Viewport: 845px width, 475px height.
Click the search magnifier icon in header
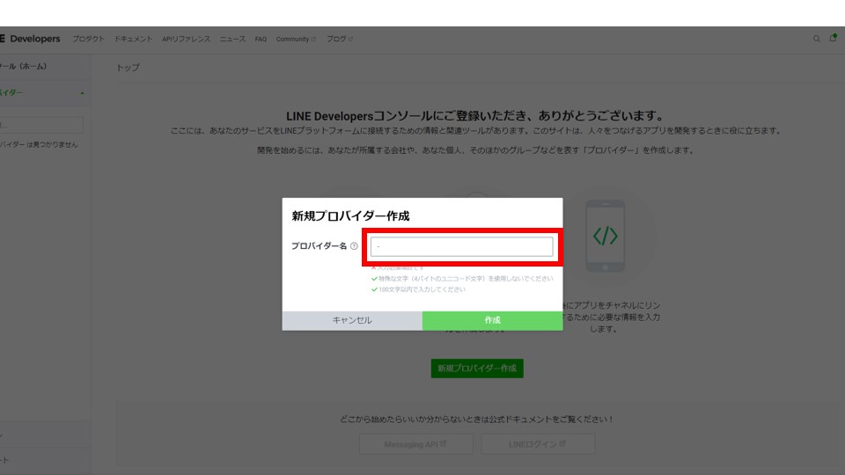(x=816, y=39)
